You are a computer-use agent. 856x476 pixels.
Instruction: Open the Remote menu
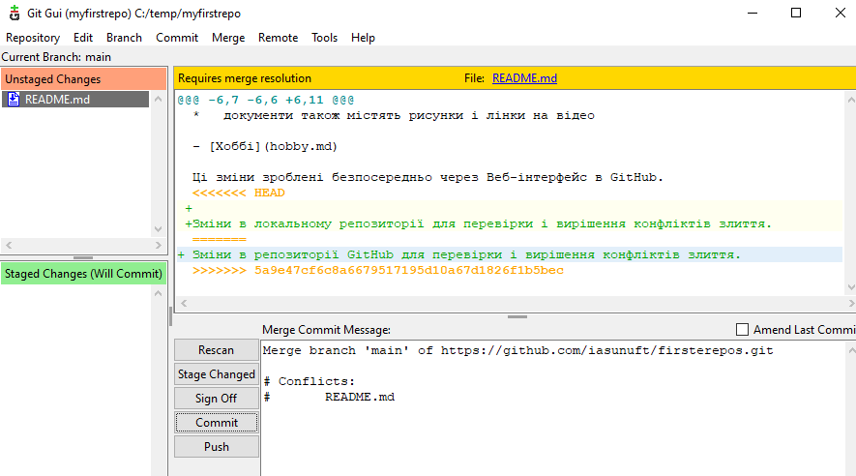click(x=278, y=38)
